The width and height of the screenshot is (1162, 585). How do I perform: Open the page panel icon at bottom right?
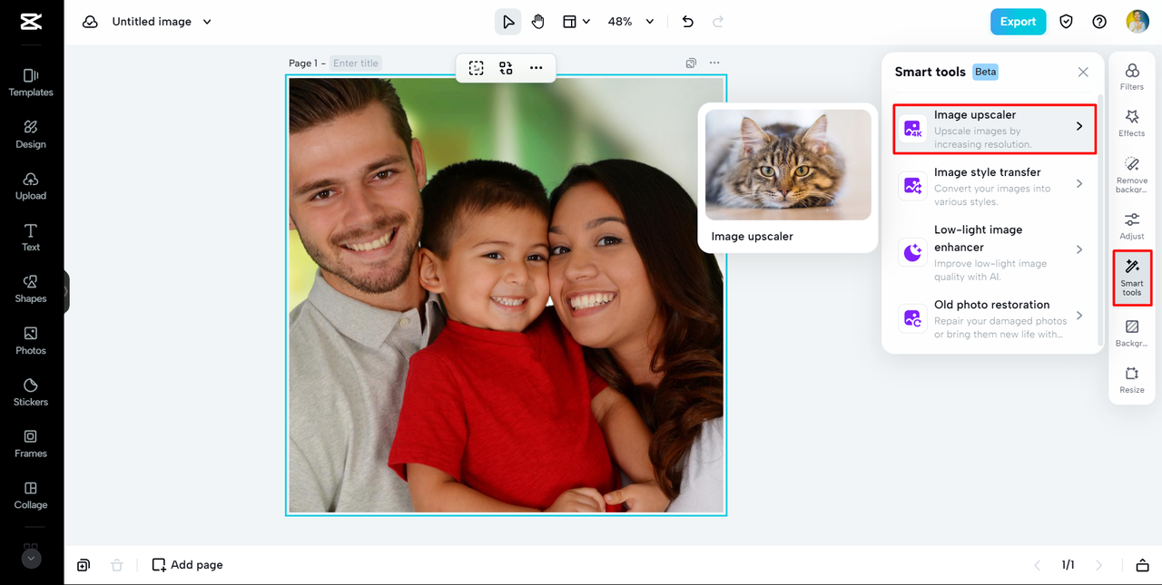pyautogui.click(x=1143, y=565)
